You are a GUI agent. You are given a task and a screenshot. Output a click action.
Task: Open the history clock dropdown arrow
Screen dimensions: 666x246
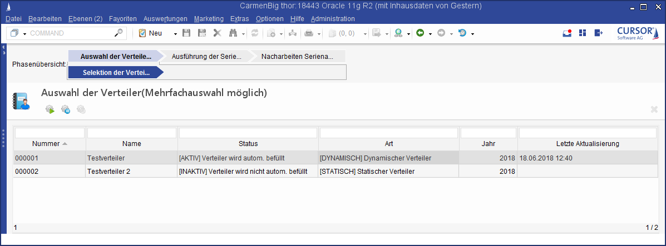coord(472,34)
